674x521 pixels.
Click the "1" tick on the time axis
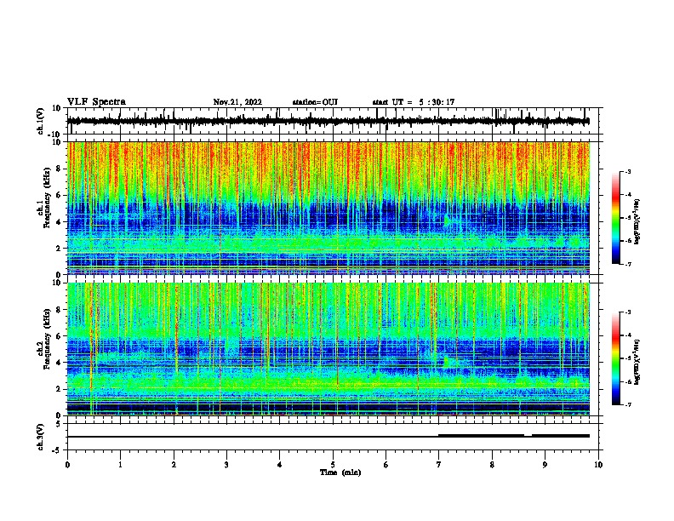(120, 465)
